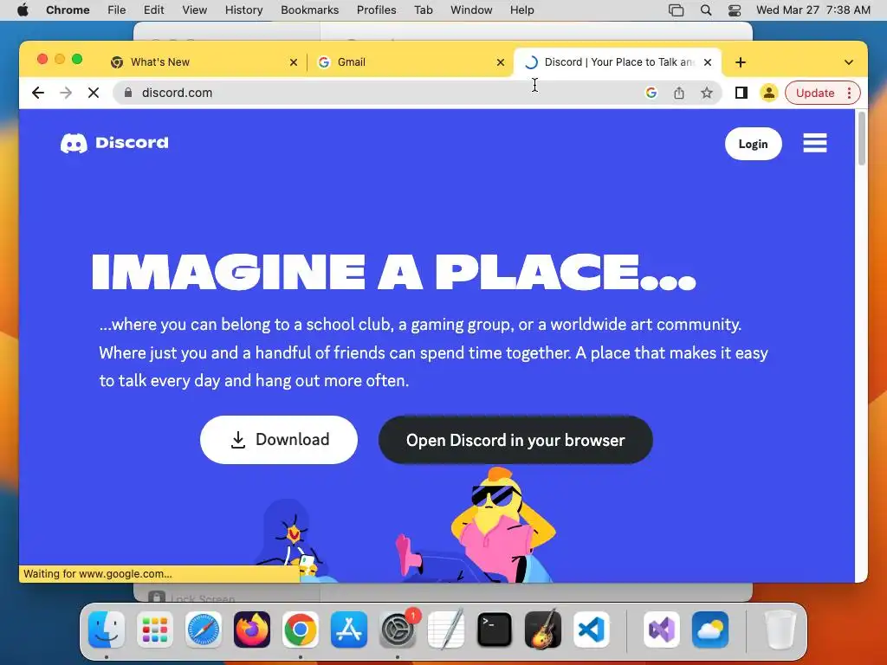Viewport: 887px width, 665px height.
Task: Click the Login button
Action: (753, 144)
